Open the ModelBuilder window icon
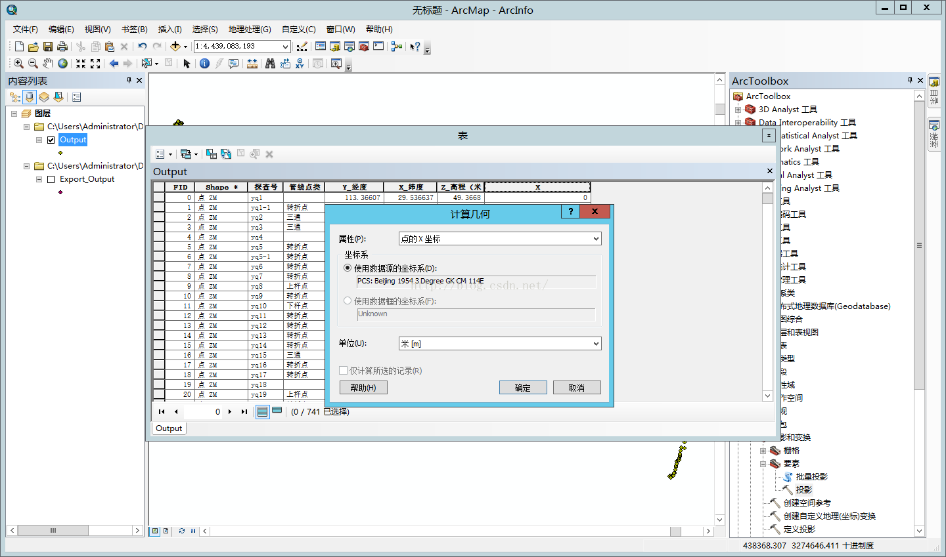This screenshot has width=946, height=557. click(x=396, y=47)
